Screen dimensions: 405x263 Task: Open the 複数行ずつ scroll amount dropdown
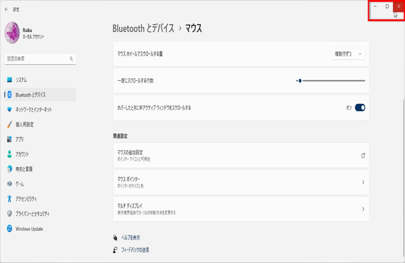pyautogui.click(x=348, y=54)
